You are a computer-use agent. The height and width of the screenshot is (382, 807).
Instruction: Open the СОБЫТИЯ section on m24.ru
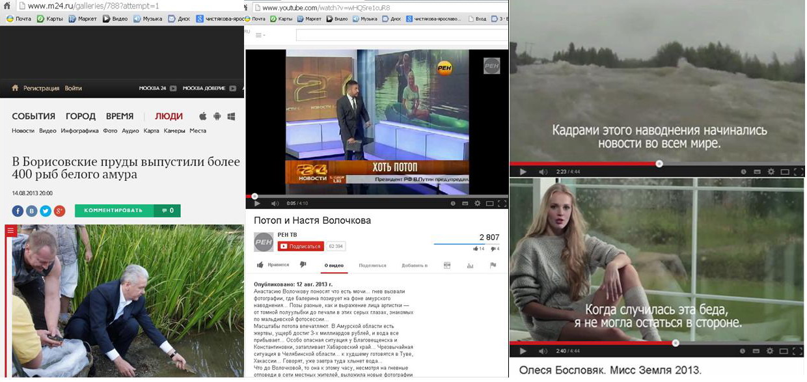click(33, 116)
